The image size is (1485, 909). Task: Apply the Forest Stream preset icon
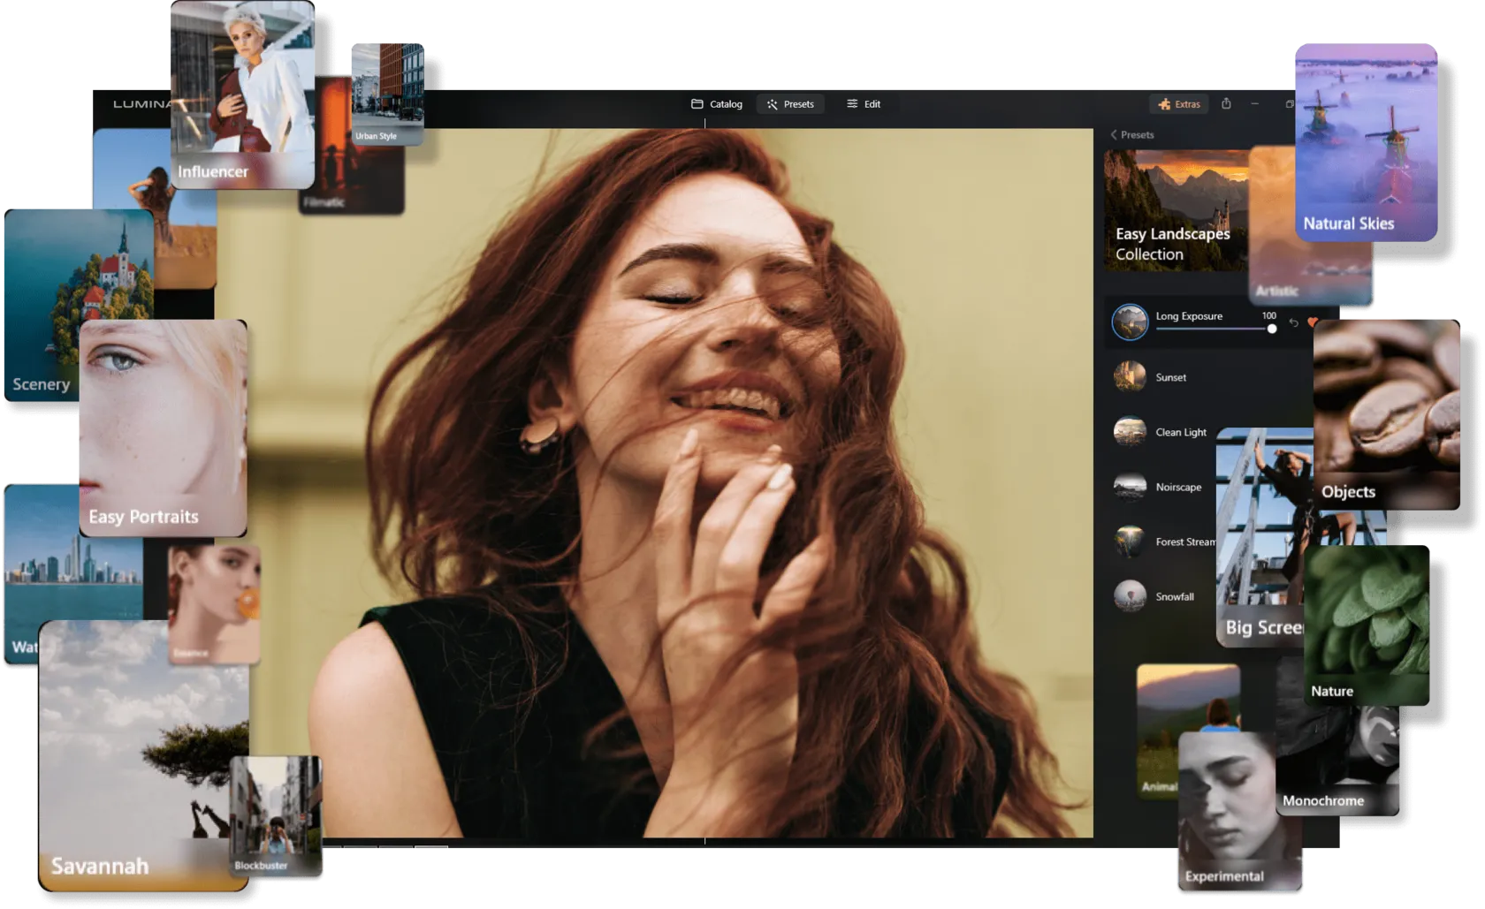1130,542
